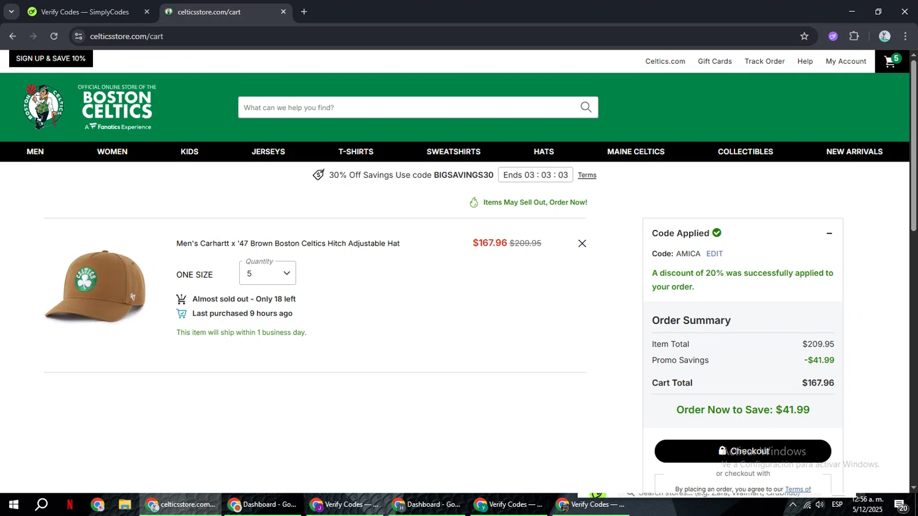The image size is (918, 516).
Task: Open the Chrome icon on the taskbar
Action: pos(97,504)
